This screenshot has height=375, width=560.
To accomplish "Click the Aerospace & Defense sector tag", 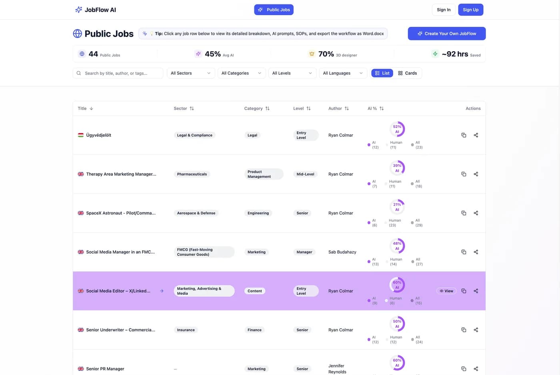I will pos(196,213).
